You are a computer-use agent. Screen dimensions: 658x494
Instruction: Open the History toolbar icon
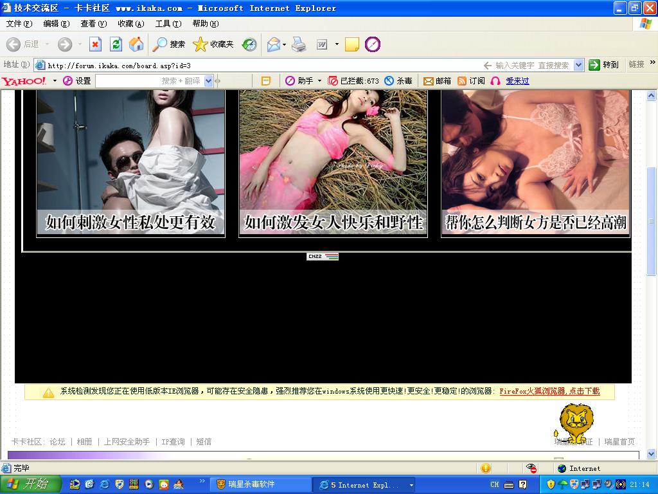tap(249, 44)
